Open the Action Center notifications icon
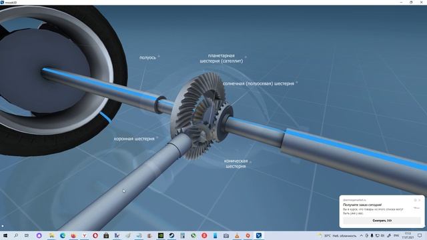Screen dimensions: 427x240 click(x=420, y=235)
